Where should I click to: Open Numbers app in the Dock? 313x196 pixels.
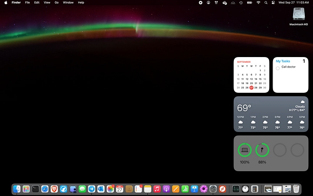point(185,189)
